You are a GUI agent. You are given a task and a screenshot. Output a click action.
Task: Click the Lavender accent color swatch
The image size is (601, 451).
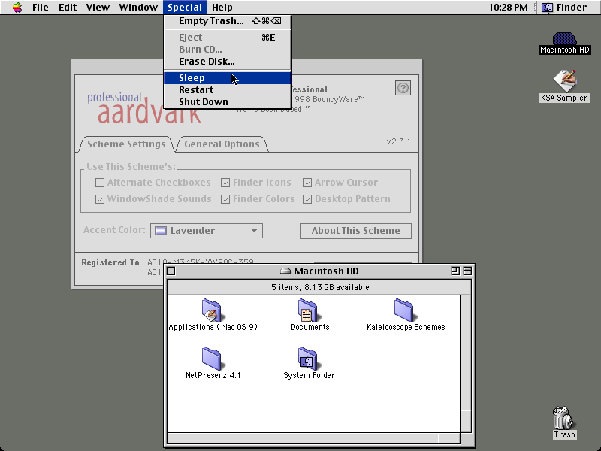(160, 231)
